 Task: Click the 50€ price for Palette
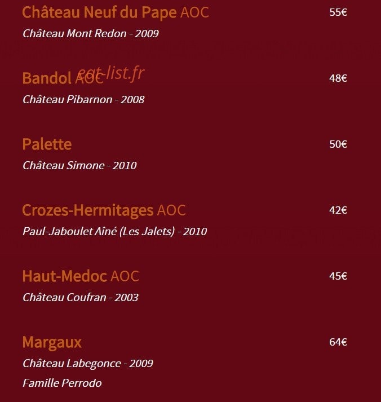click(x=338, y=144)
